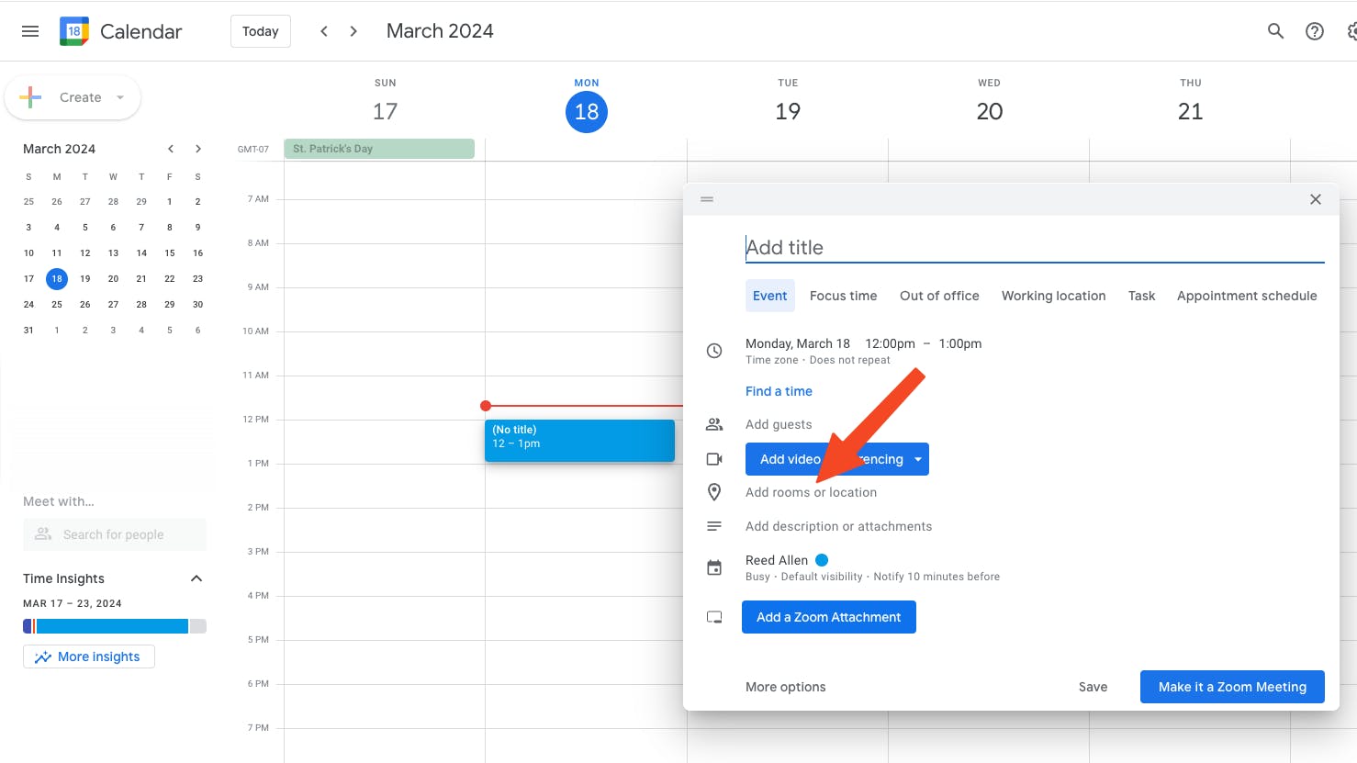Click Make it a Zoom Meeting
Viewport: 1357px width, 763px height.
1232,687
